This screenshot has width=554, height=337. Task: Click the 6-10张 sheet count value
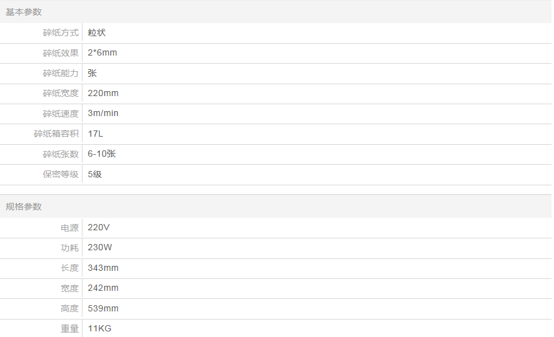pos(102,154)
